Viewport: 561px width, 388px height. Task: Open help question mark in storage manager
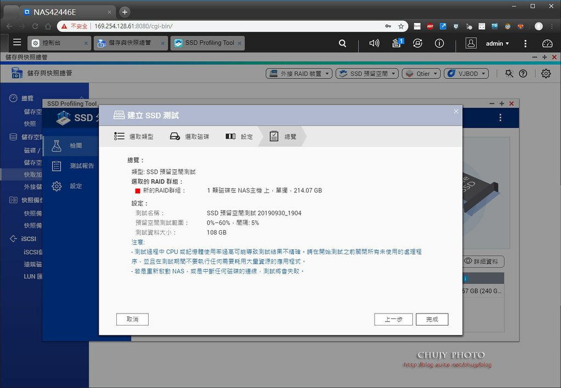[523, 73]
